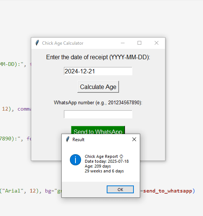Click the 'Age: 209 days' message line
Screen dimensions: 203x216
98,166
